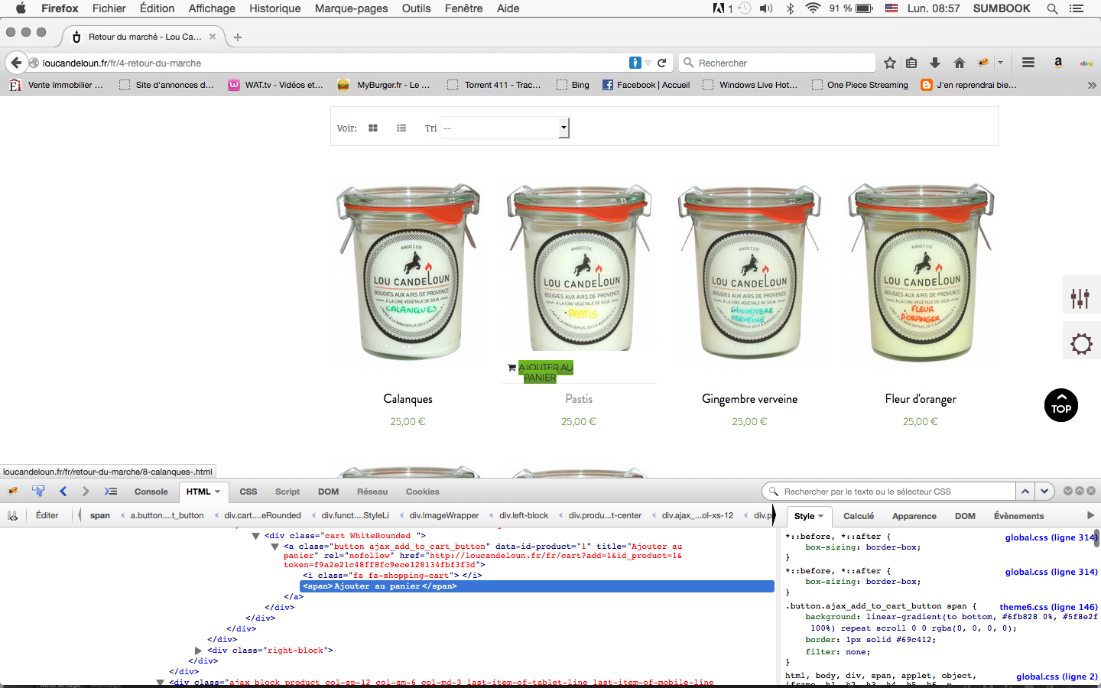
Task: Click the Firebug inspect element icon
Action: (38, 492)
